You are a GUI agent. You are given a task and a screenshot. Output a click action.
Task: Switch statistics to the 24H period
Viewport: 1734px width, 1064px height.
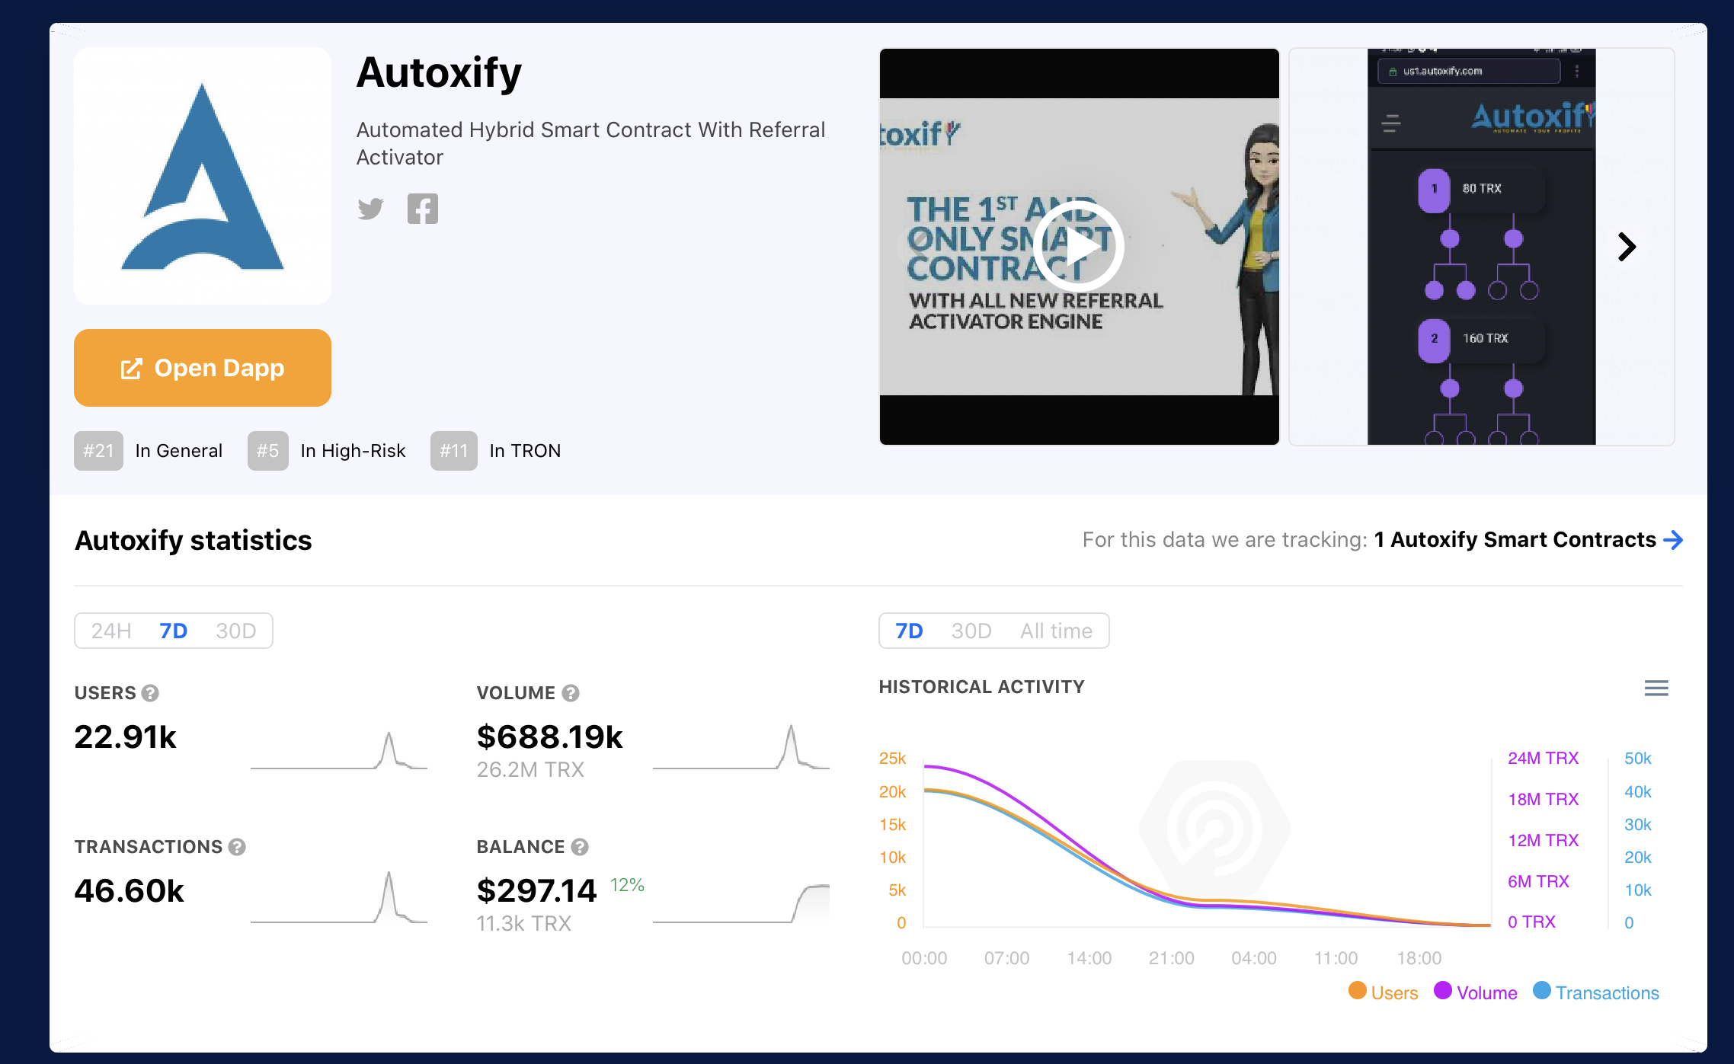pos(111,631)
